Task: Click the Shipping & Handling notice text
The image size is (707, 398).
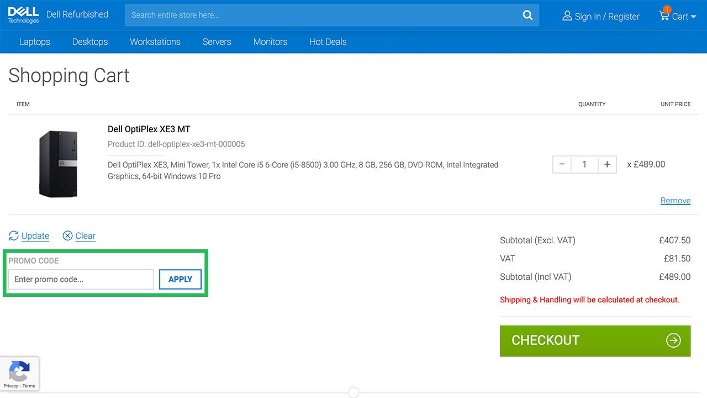Action: pos(589,300)
